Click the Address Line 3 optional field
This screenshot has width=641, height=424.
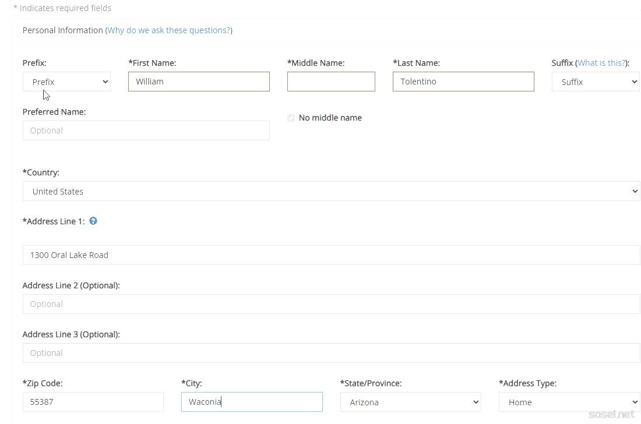click(x=331, y=353)
